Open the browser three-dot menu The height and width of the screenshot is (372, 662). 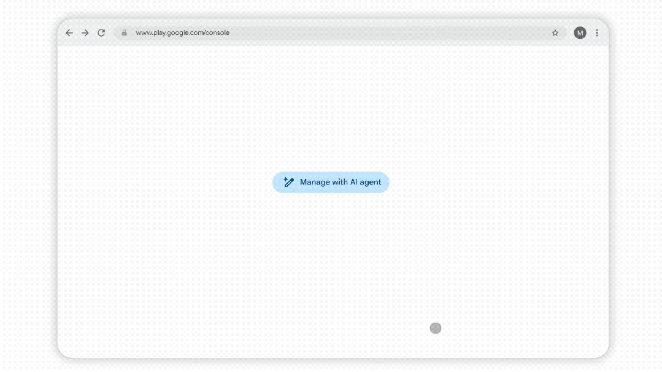(x=597, y=33)
